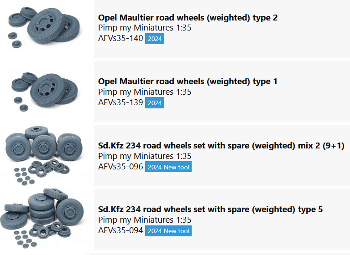Image resolution: width=350 pixels, height=255 pixels.
Task: Click 'Pimp my Miniatures 1:35' under mix 2 set
Action: pos(145,156)
